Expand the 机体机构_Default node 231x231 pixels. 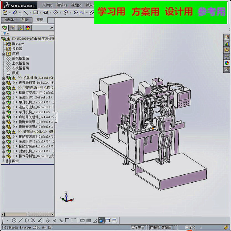(3, 79)
